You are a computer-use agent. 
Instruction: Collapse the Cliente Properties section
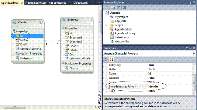point(14,31)
